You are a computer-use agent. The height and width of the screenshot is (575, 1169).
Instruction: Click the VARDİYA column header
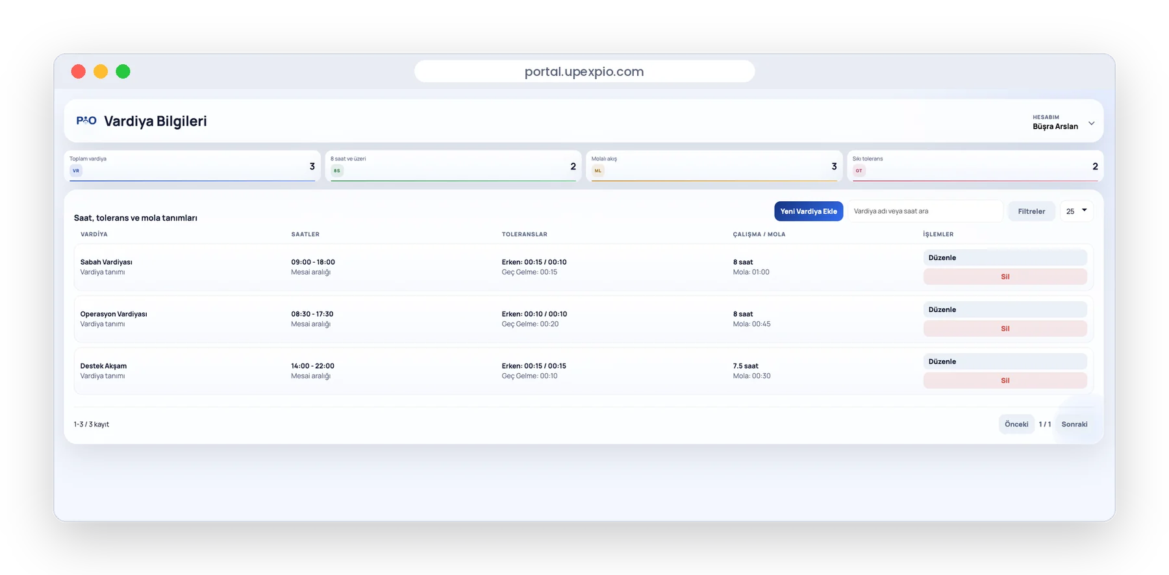click(94, 234)
